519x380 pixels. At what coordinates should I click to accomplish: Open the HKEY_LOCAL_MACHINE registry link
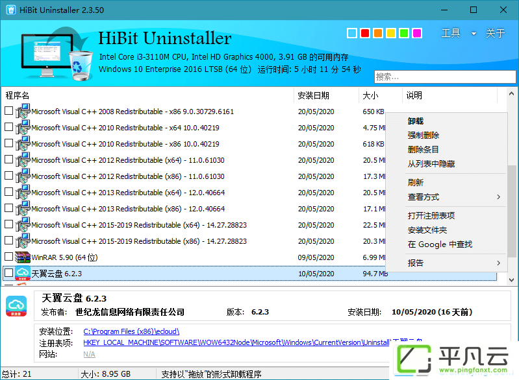[237, 342]
